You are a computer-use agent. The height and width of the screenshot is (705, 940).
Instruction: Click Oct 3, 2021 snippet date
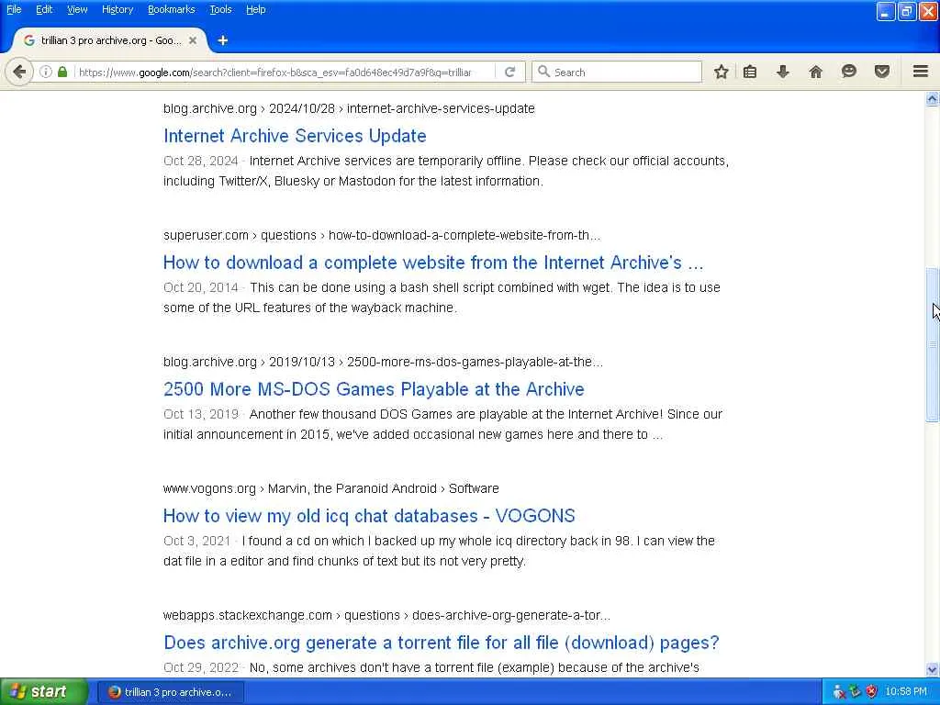[197, 541]
